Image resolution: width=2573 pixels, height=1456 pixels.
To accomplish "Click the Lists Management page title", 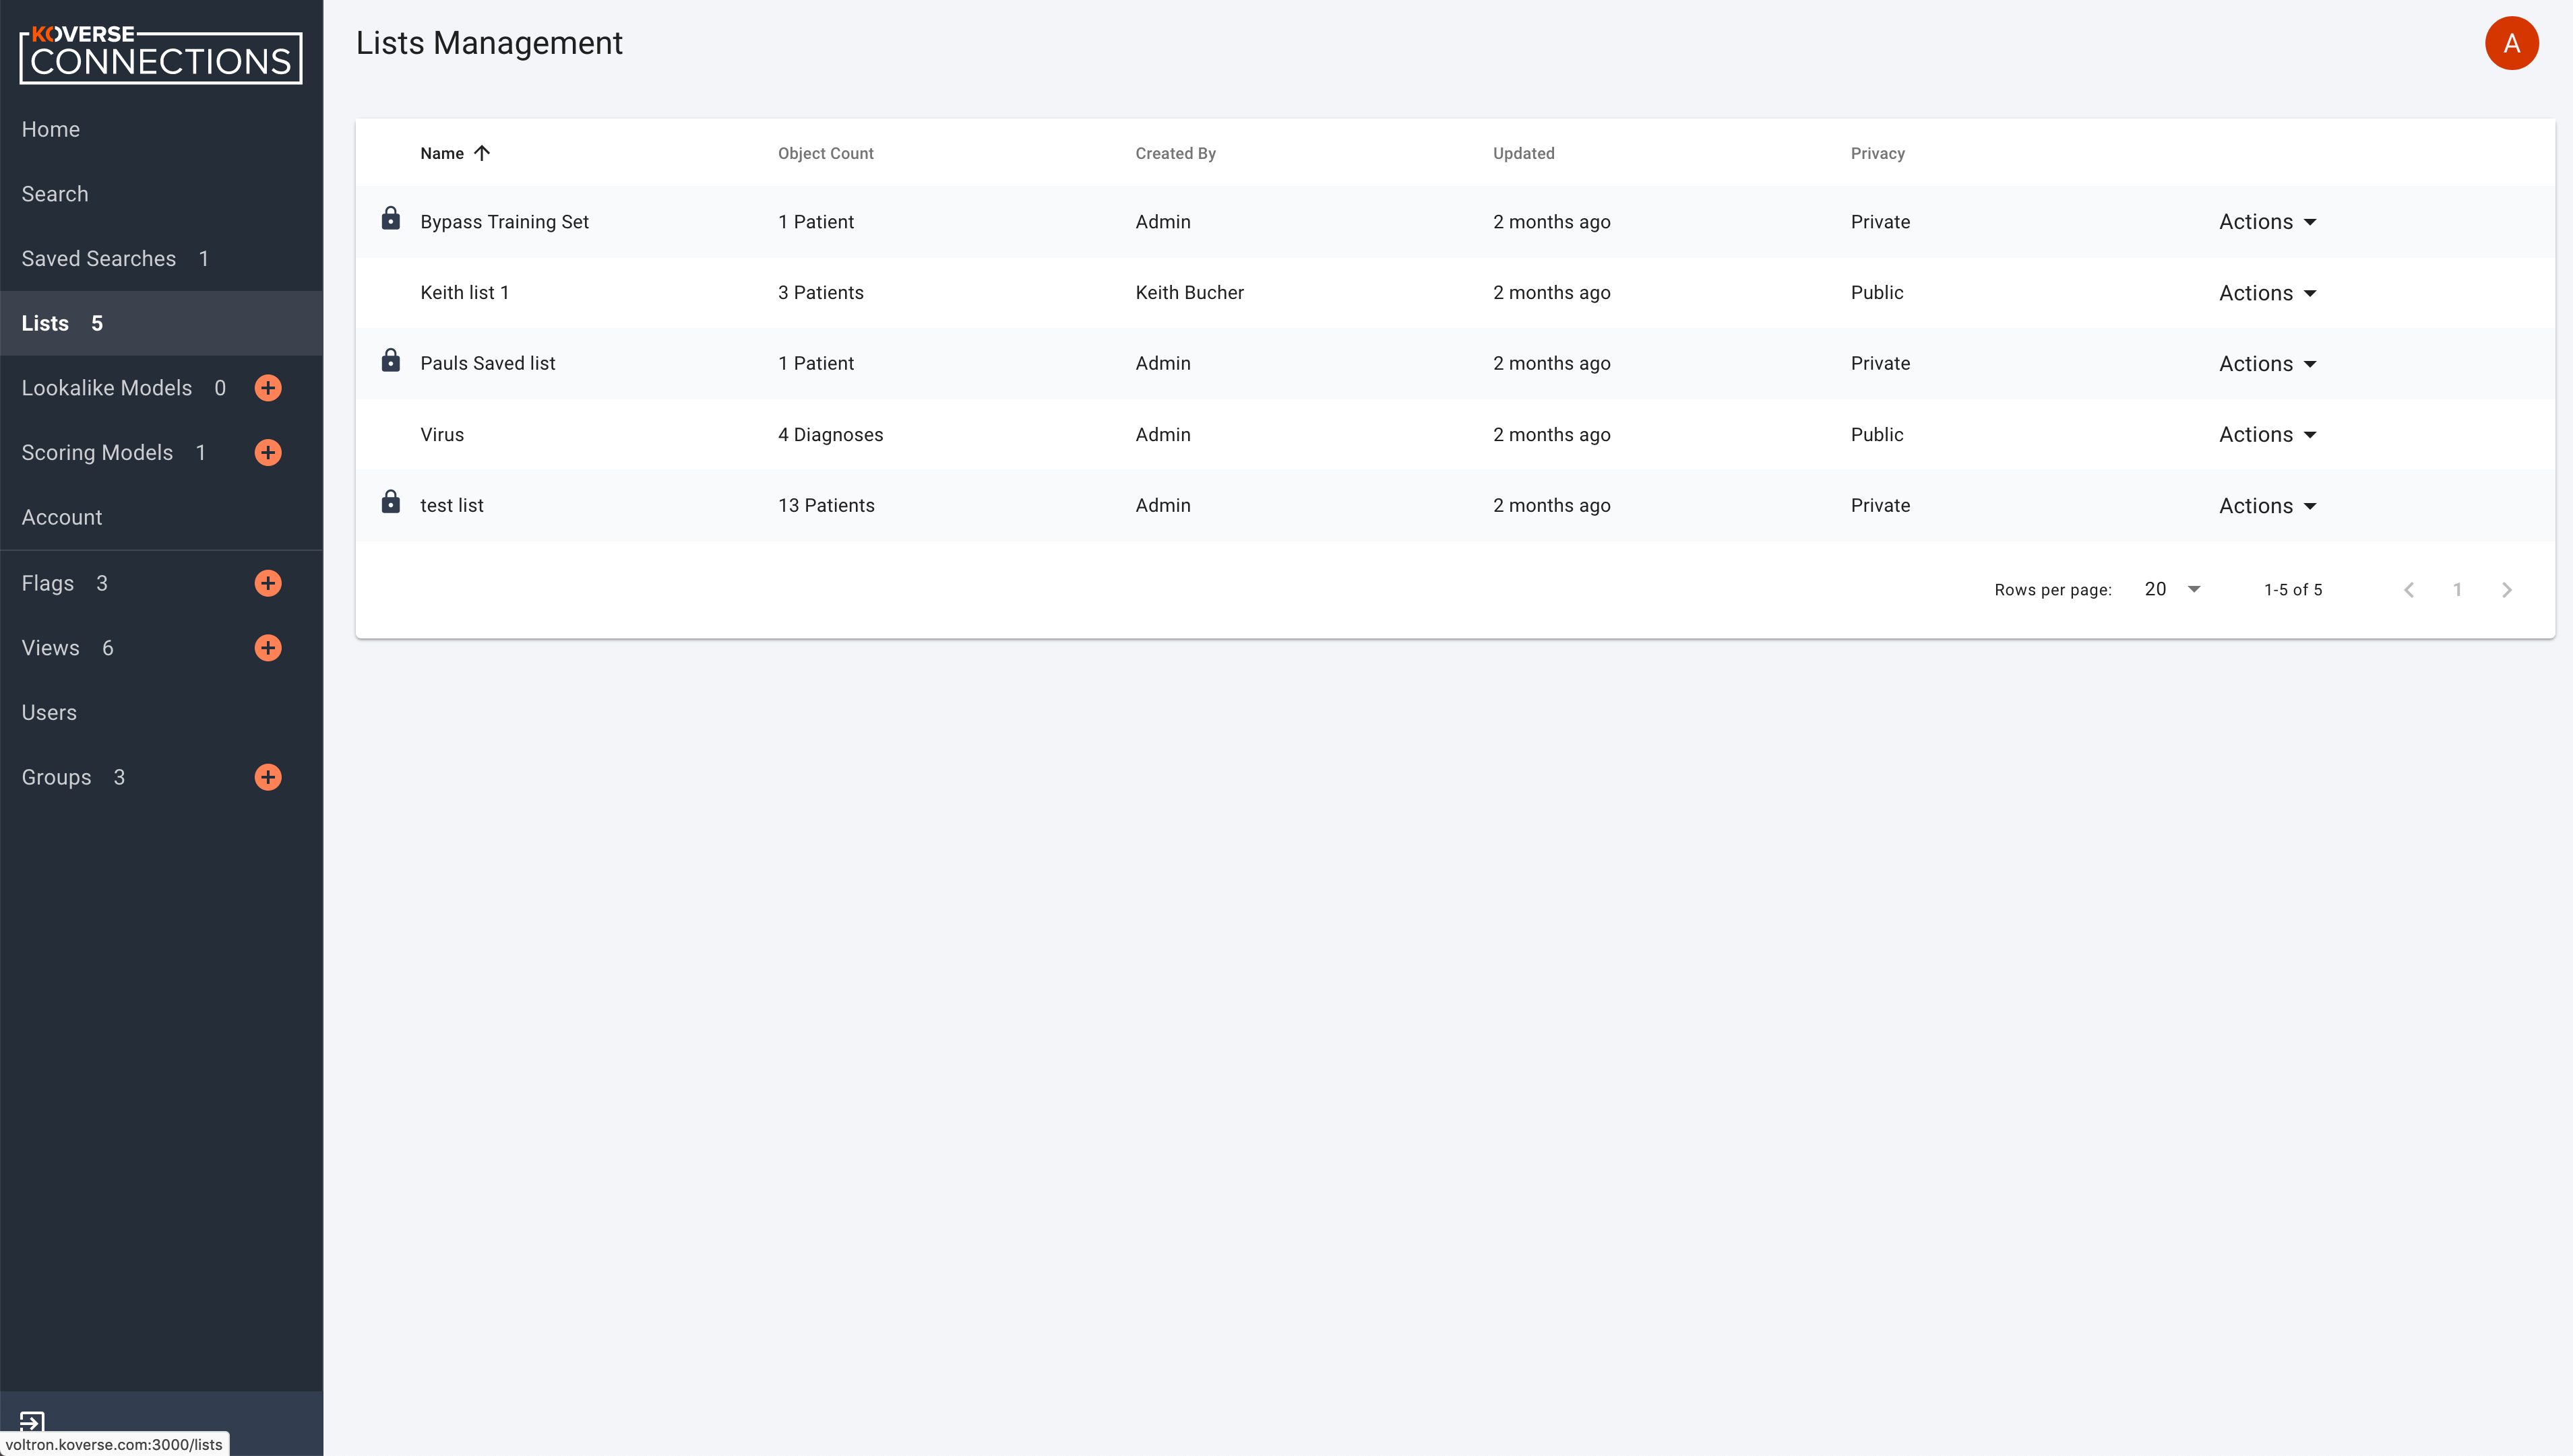I will [x=489, y=43].
